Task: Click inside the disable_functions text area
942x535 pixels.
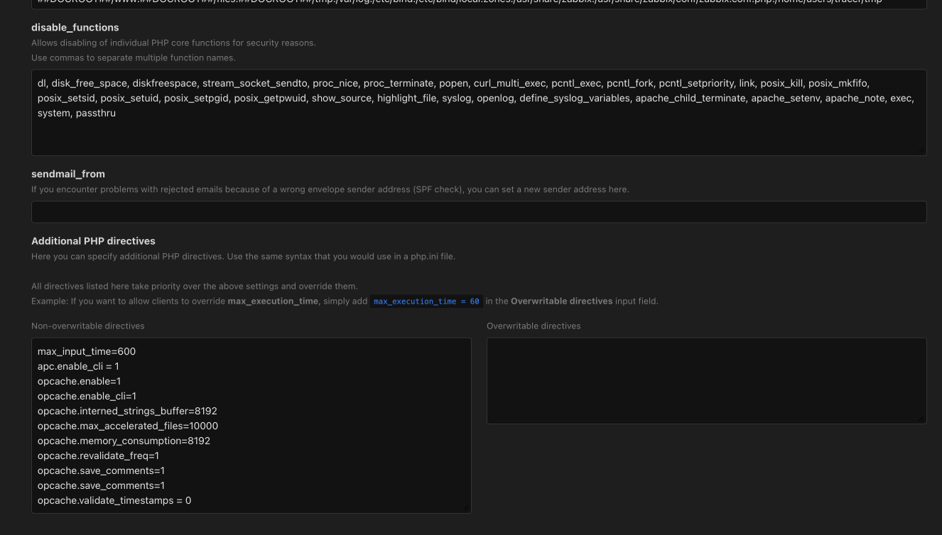Action: (479, 135)
